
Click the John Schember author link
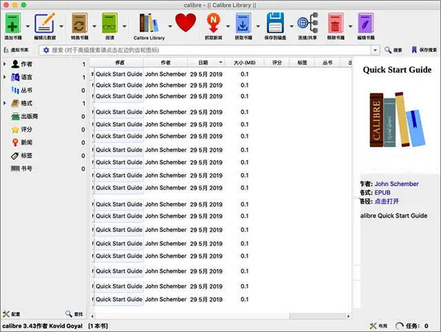pyautogui.click(x=396, y=184)
